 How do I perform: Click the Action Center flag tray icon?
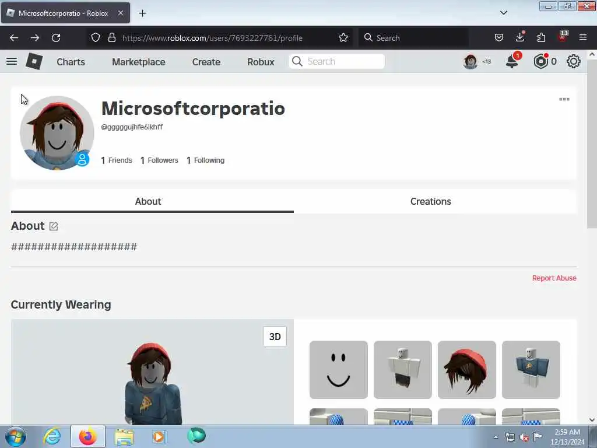tap(538, 436)
